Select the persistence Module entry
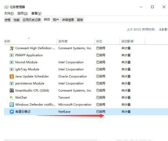Viewport: 168px width, 141px height. (x=30, y=83)
